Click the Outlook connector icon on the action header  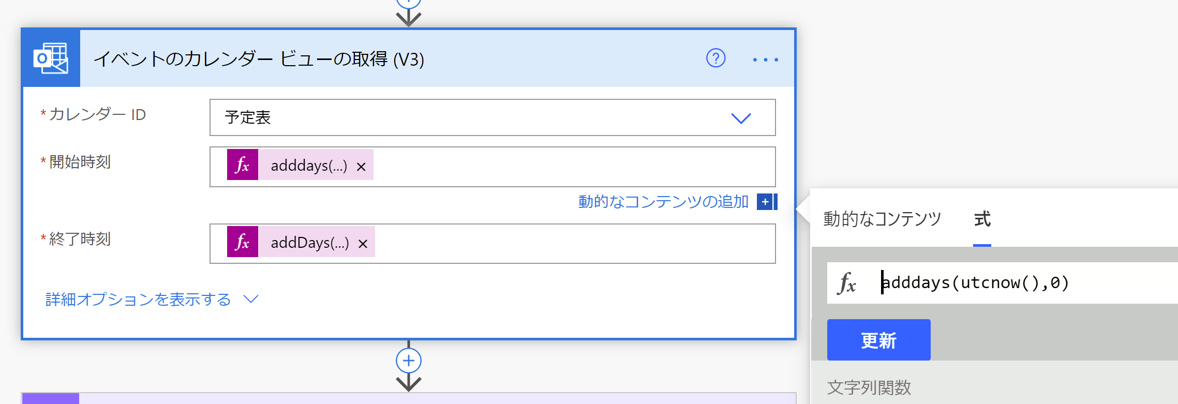click(51, 58)
